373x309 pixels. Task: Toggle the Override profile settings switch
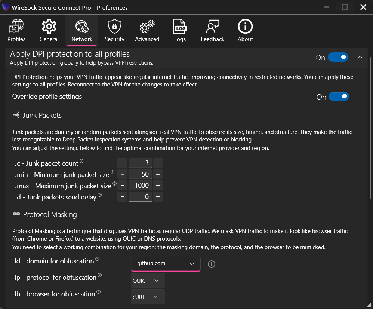[339, 97]
